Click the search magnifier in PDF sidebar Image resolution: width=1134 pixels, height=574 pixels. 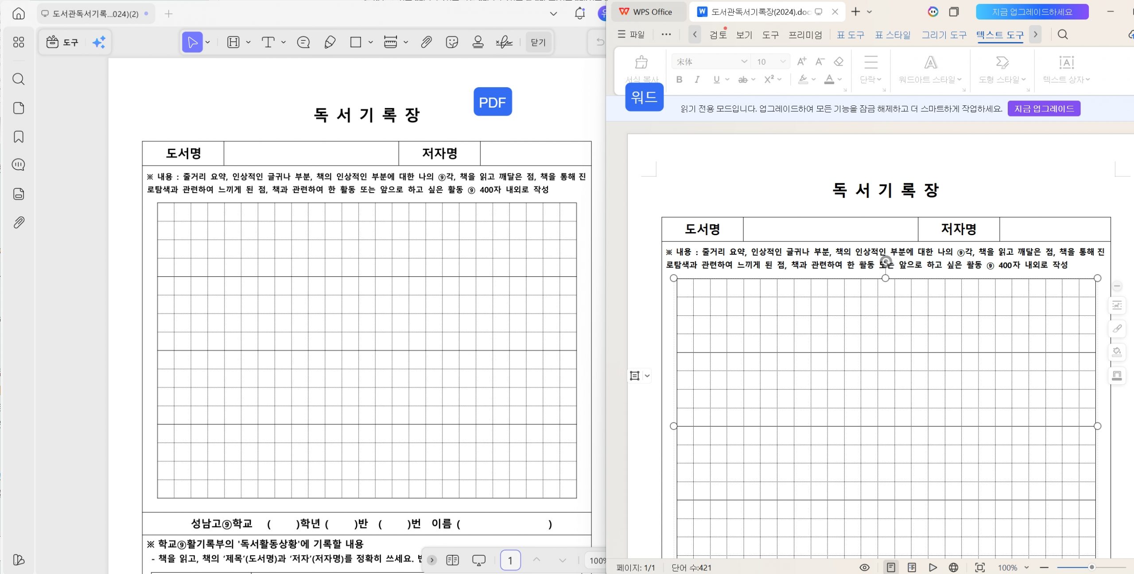[19, 79]
